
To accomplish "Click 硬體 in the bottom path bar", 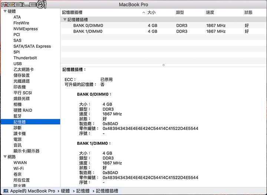I will point(65,191).
